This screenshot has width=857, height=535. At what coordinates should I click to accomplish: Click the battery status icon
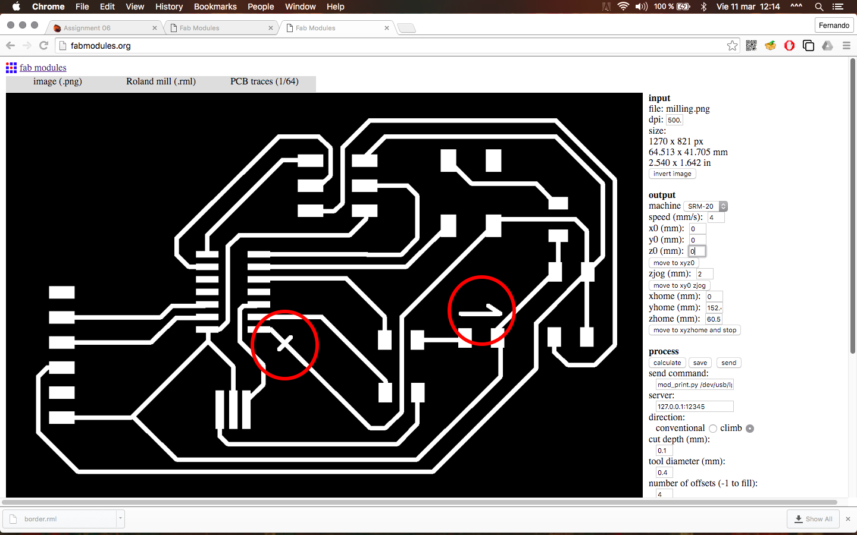684,7
